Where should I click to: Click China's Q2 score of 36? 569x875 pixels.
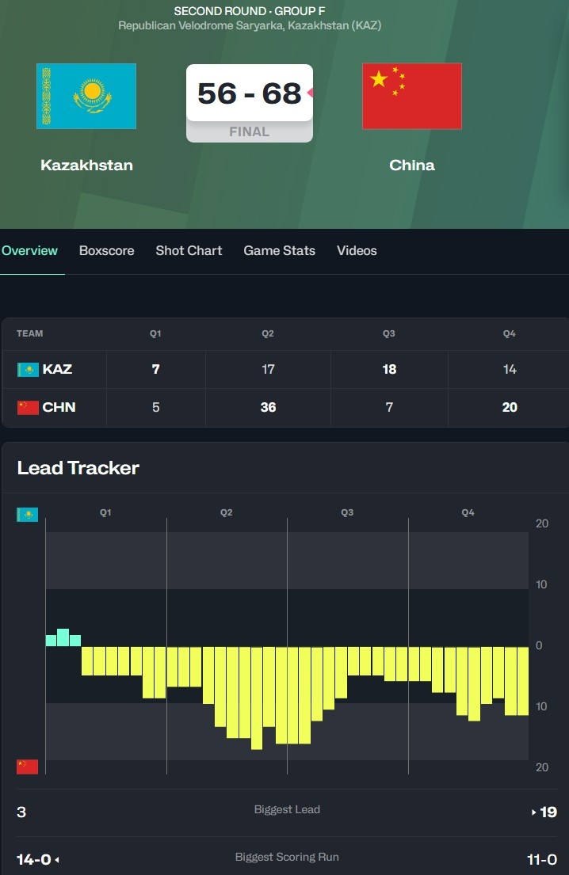[268, 408]
